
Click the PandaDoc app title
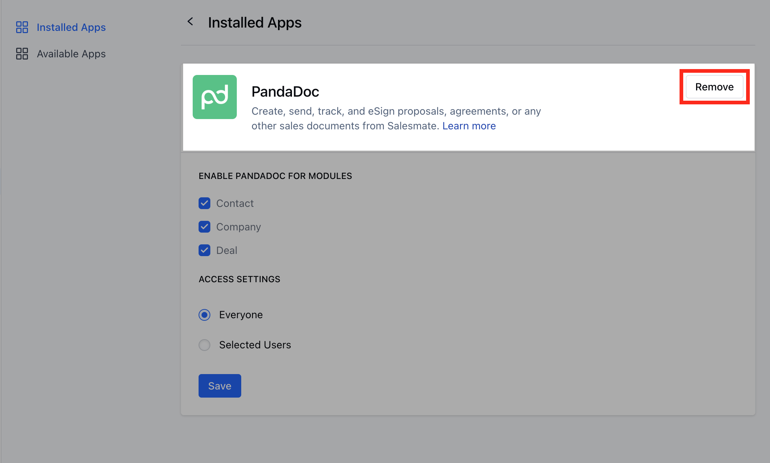point(285,91)
